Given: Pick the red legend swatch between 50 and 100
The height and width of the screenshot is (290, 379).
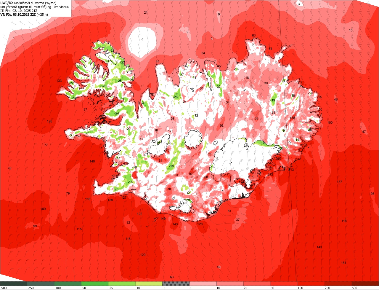Looking at the screenshot, I should pos(284,283).
